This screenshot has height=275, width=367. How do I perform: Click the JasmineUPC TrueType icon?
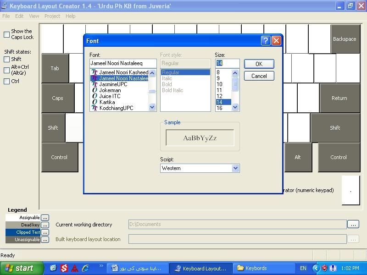(x=95, y=84)
